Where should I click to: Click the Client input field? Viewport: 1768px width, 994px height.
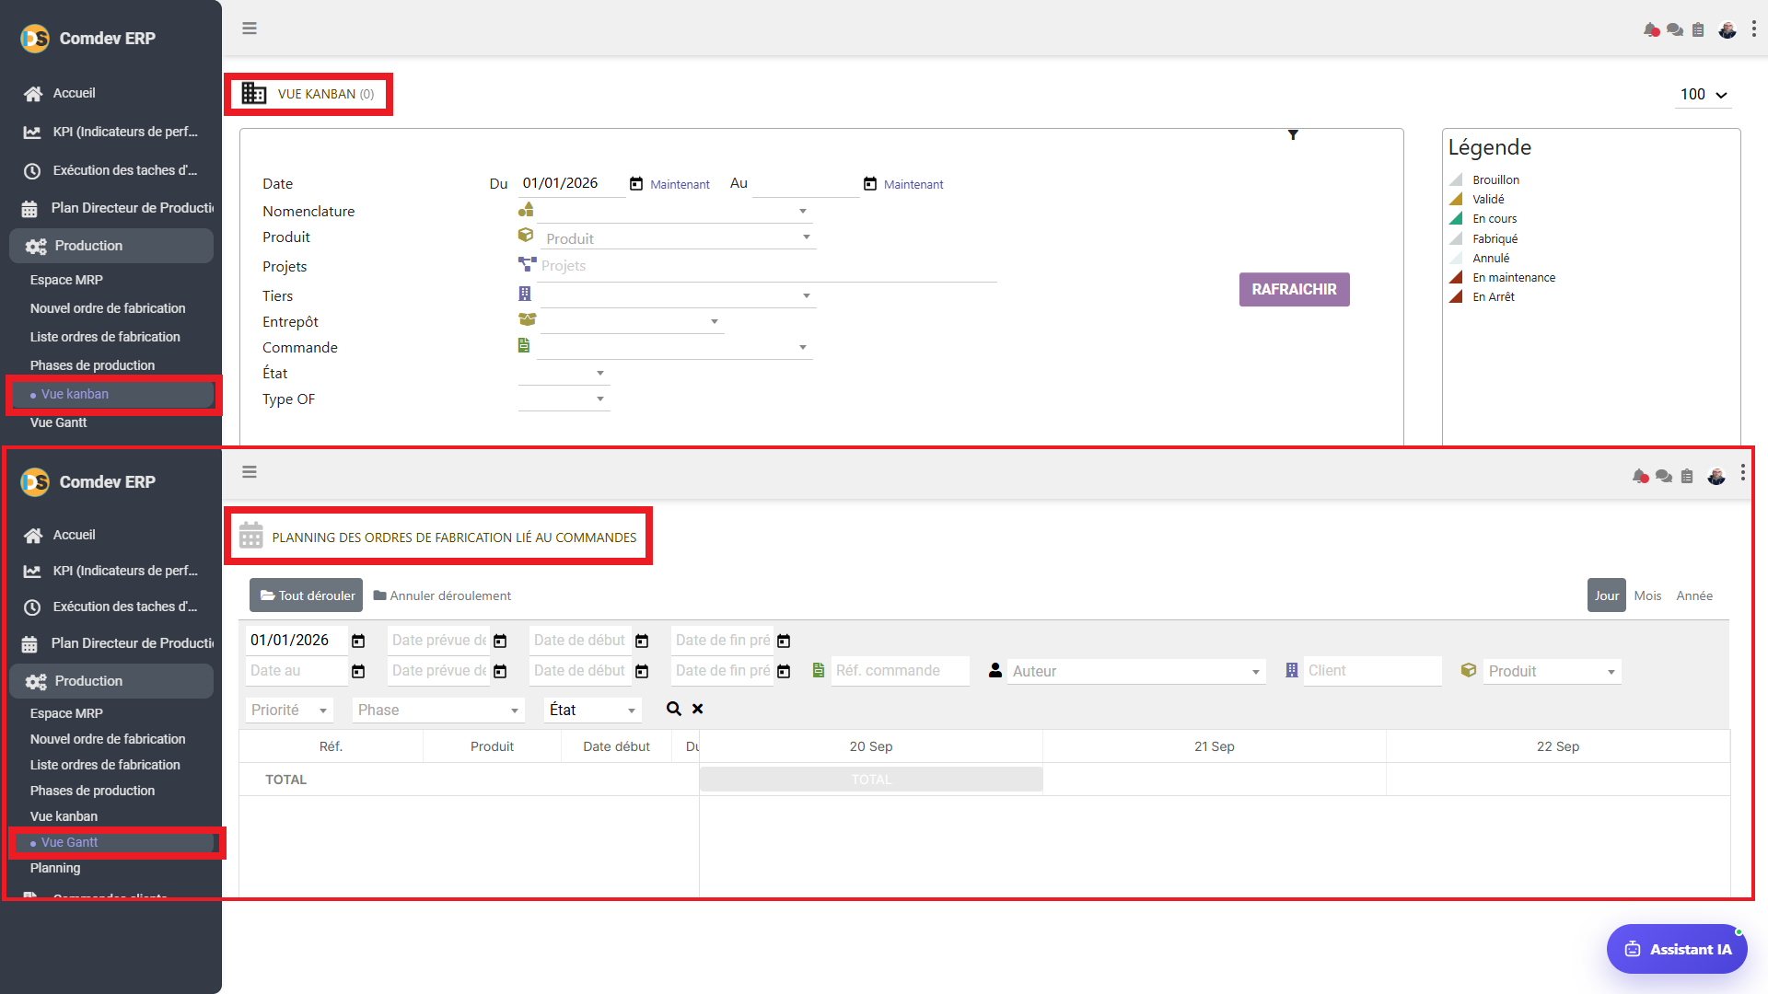pos(1372,671)
